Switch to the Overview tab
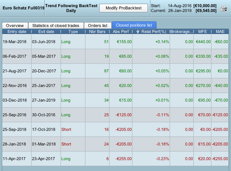 click(x=15, y=25)
